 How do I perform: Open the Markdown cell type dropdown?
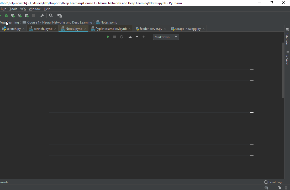[x=166, y=37]
